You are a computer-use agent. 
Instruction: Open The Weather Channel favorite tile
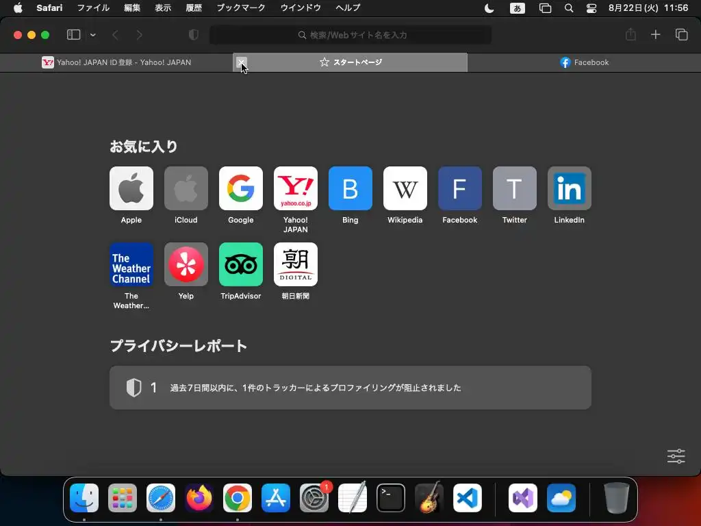(131, 264)
